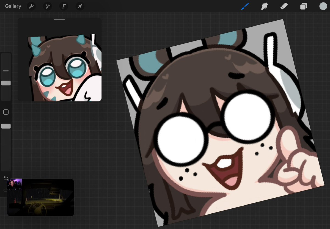Tap the picture-in-picture video overlay
The height and width of the screenshot is (229, 330).
tap(41, 197)
